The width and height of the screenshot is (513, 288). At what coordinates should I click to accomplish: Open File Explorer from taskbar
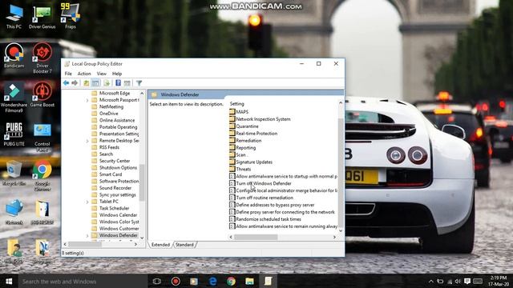[x=249, y=281]
